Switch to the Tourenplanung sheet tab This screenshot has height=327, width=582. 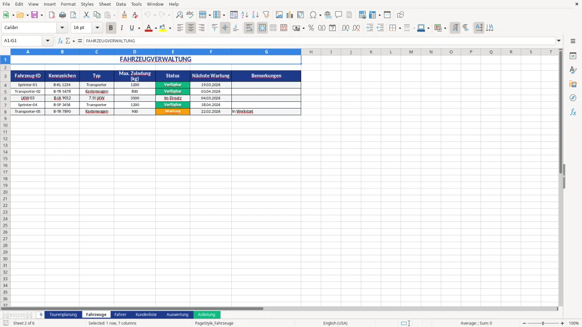pos(63,314)
